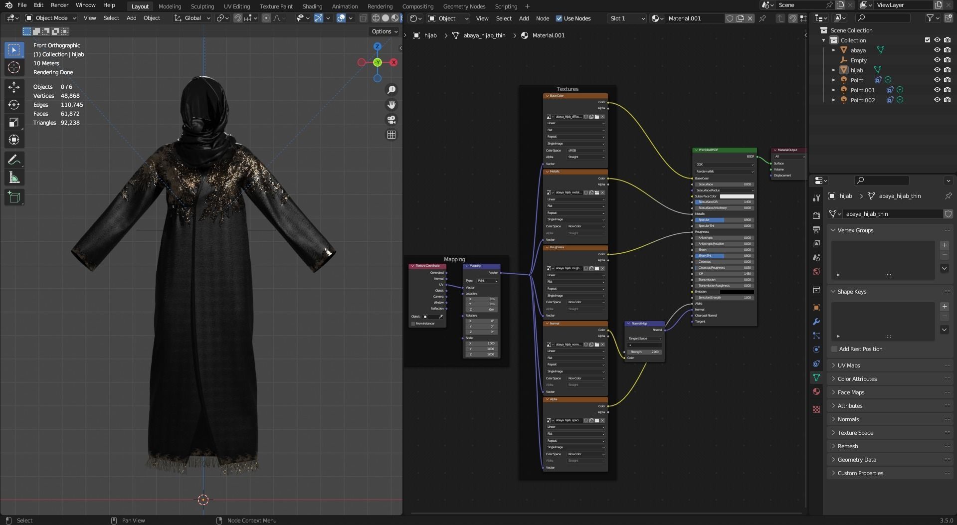The width and height of the screenshot is (957, 525).
Task: Toggle camera view in viewport
Action: point(391,120)
